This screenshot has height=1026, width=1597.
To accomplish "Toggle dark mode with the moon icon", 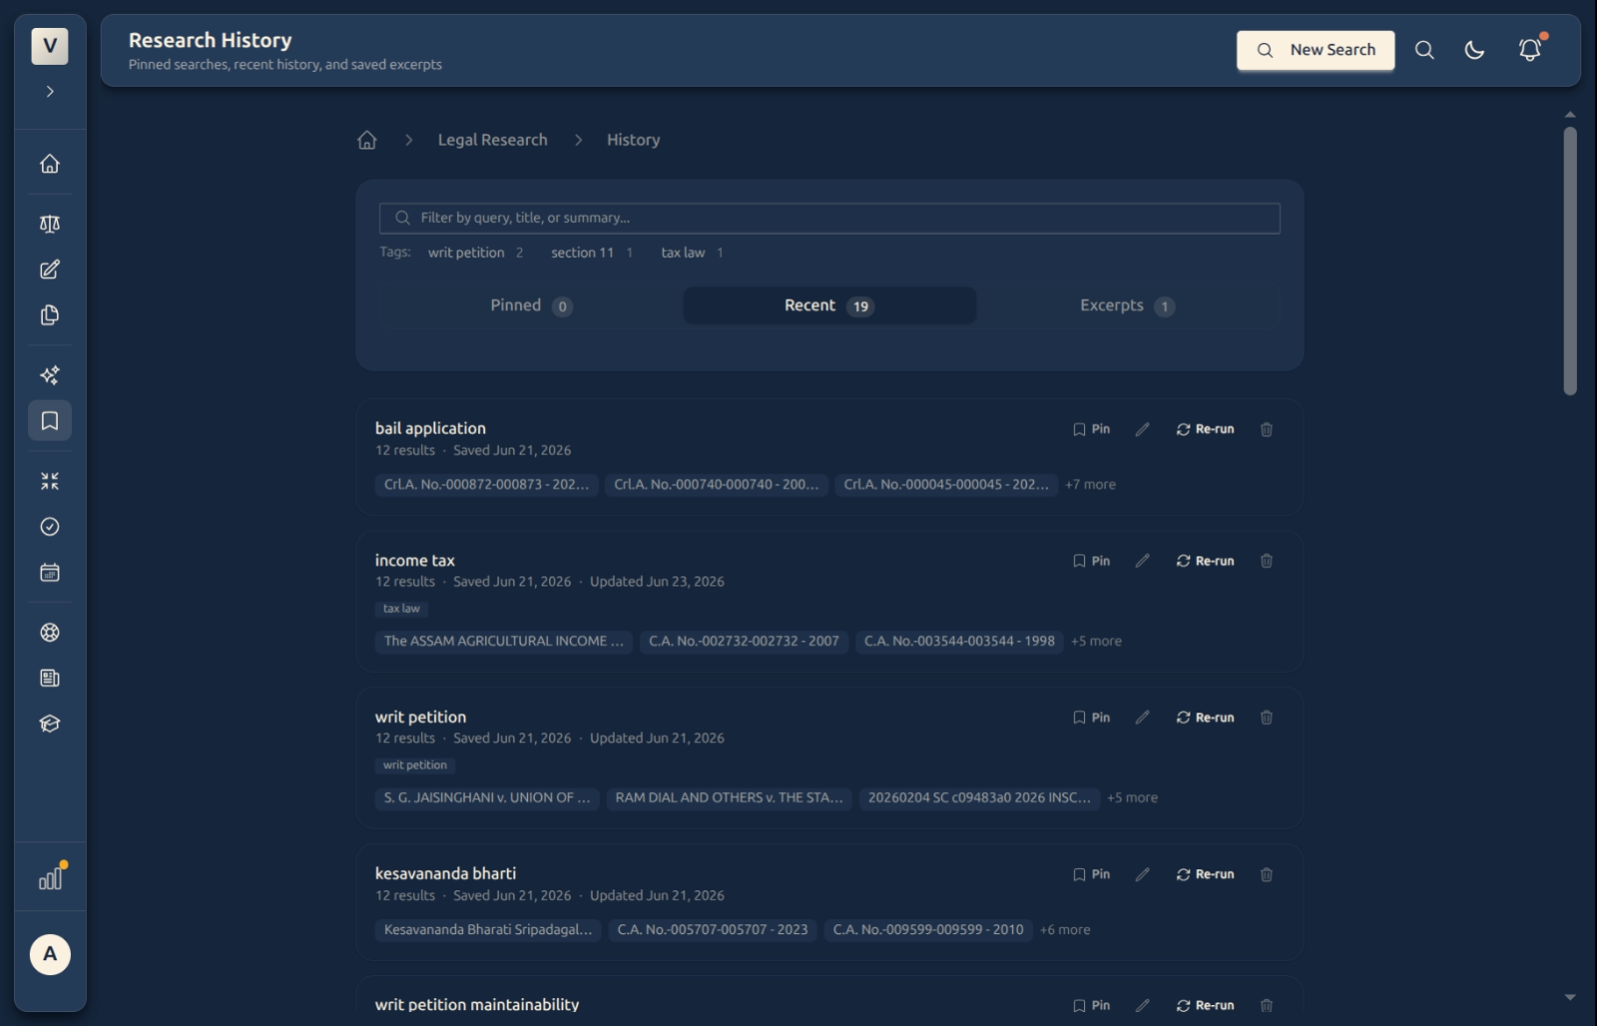I will click(1474, 50).
